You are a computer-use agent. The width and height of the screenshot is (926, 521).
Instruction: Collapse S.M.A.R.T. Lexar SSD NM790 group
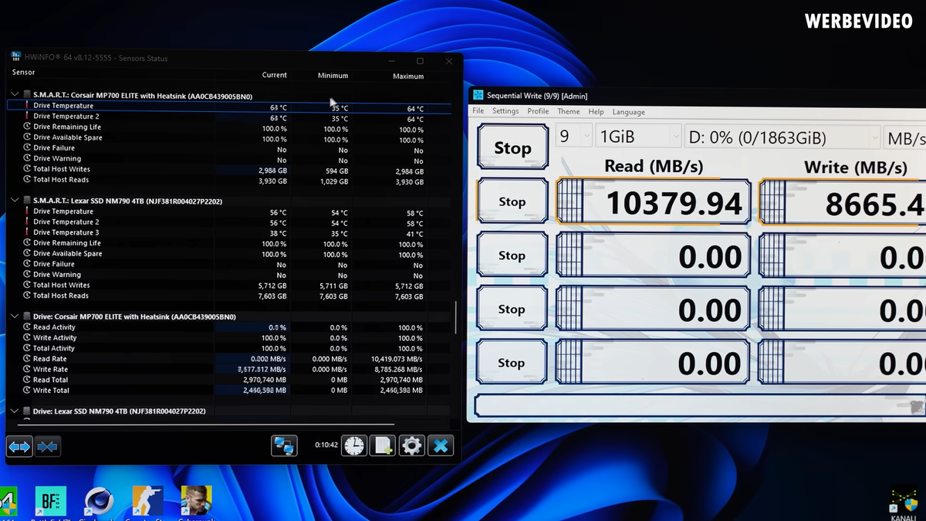[x=15, y=201]
